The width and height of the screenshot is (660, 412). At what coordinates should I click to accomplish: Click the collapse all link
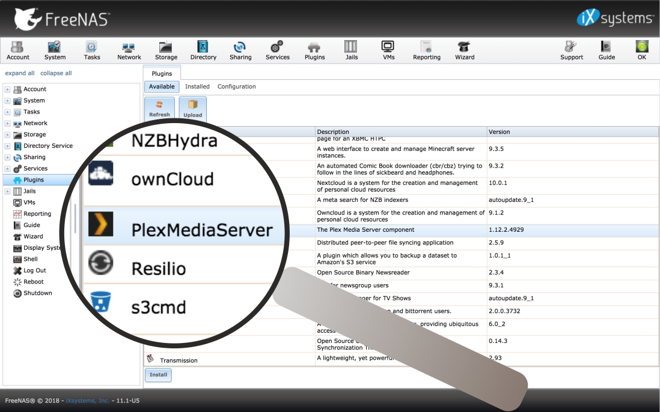[x=56, y=73]
